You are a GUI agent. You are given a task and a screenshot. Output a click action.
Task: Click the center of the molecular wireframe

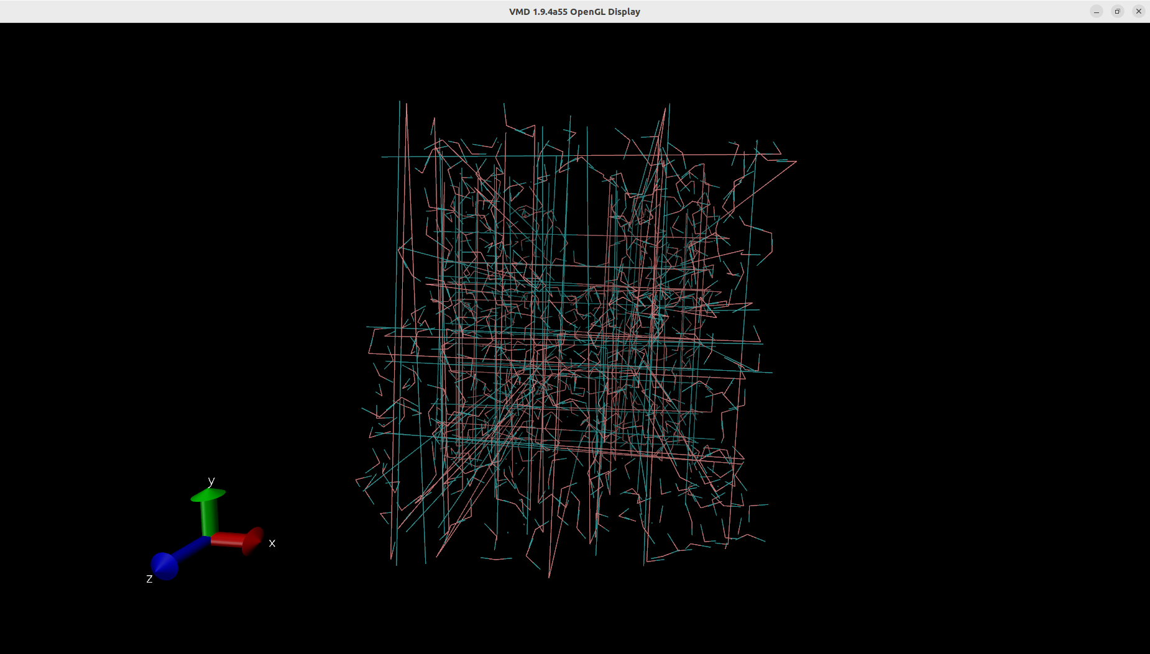coord(575,338)
